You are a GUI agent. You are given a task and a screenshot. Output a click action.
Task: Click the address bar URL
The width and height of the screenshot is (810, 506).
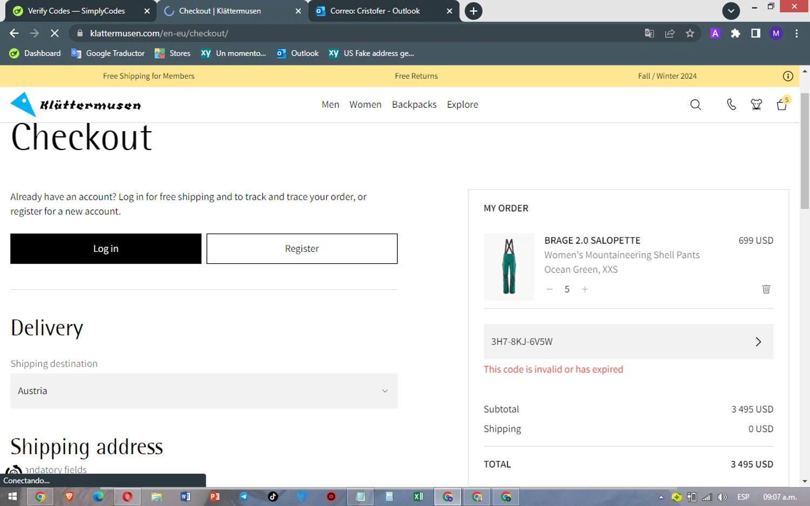pos(159,33)
